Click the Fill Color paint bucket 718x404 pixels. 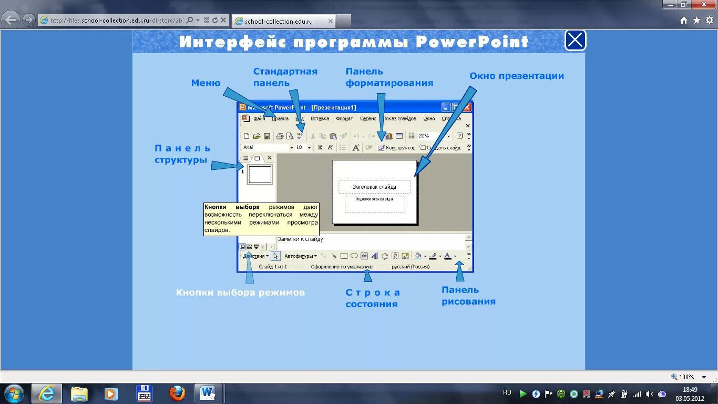418,256
